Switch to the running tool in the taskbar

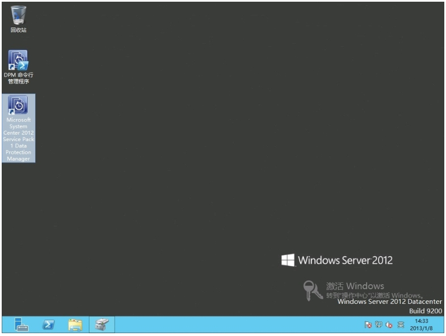[x=102, y=324]
